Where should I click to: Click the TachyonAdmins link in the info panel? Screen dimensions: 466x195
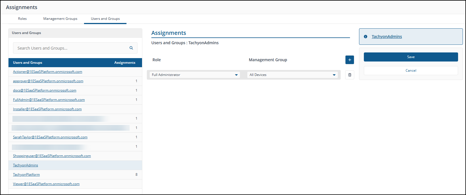(x=386, y=37)
